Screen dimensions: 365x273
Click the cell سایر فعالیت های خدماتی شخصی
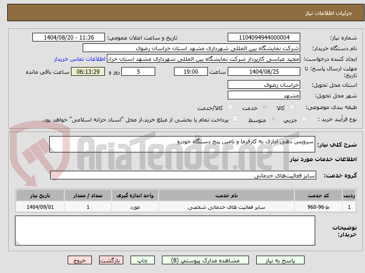(227, 207)
